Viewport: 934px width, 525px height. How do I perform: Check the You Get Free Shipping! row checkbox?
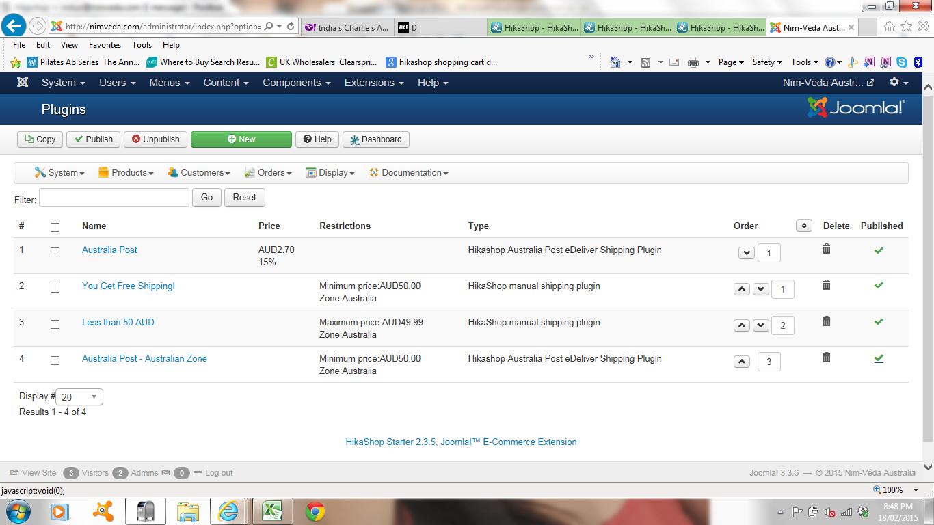pos(55,288)
